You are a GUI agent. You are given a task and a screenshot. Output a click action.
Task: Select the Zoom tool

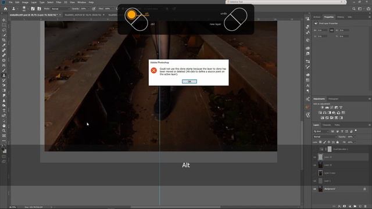click(x=4, y=131)
